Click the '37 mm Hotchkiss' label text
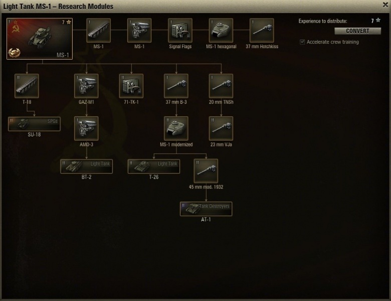Image resolution: width=391 pixels, height=301 pixels. click(262, 47)
